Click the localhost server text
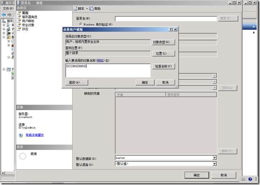The image size is (260, 185). [x=25, y=117]
